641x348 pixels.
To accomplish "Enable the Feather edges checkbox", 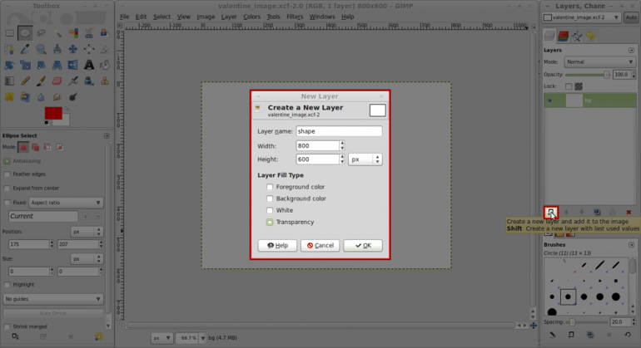I will tap(7, 174).
